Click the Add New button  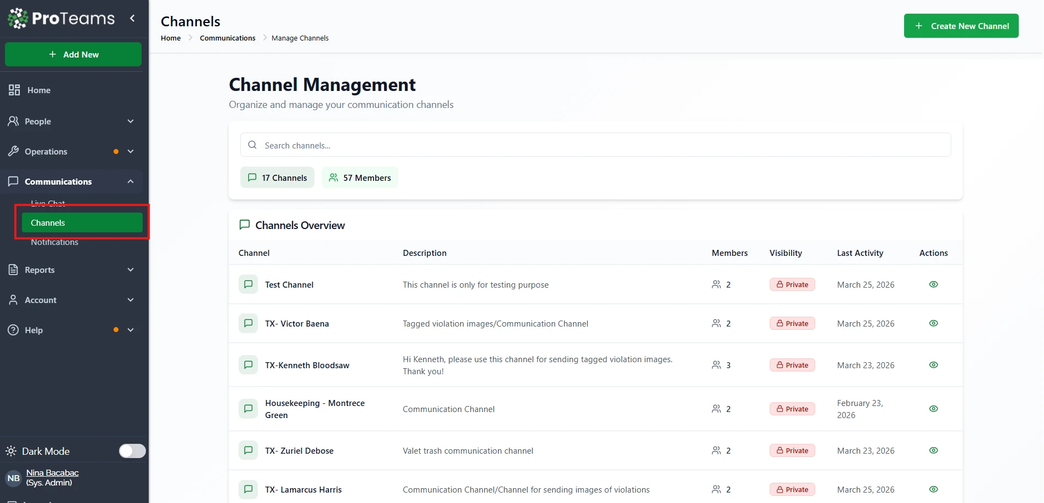pyautogui.click(x=73, y=54)
